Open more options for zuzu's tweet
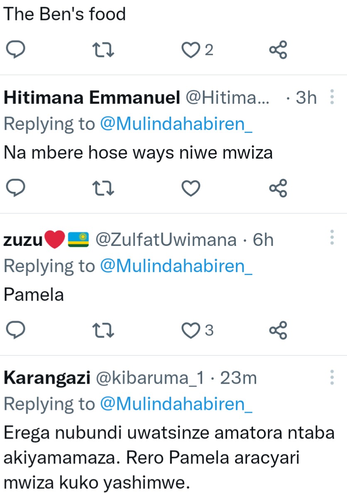Viewport: 347px width, 493px height. [332, 237]
